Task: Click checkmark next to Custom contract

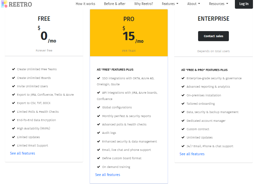Action: point(183,129)
